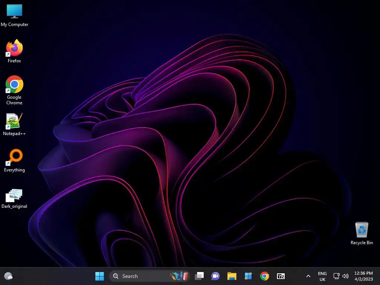This screenshot has height=285, width=380.
Task: Open the weather widget on taskbar
Action: 9,276
